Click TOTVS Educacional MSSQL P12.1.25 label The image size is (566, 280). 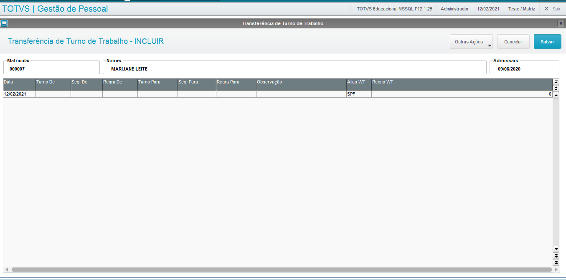click(x=394, y=9)
